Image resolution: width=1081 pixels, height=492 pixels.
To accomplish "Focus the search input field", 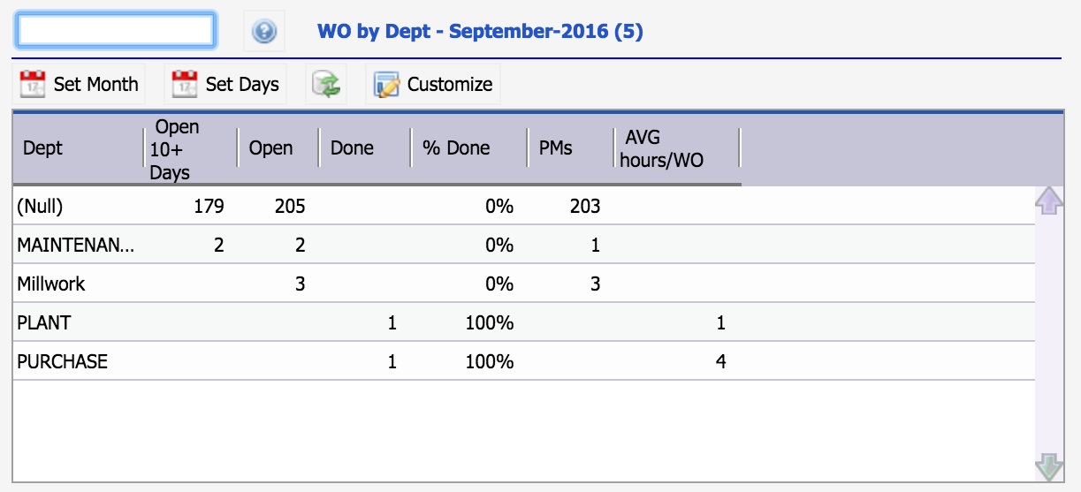I will pyautogui.click(x=115, y=30).
